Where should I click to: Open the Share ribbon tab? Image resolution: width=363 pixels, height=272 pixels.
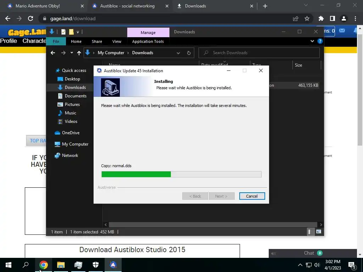coord(97,41)
